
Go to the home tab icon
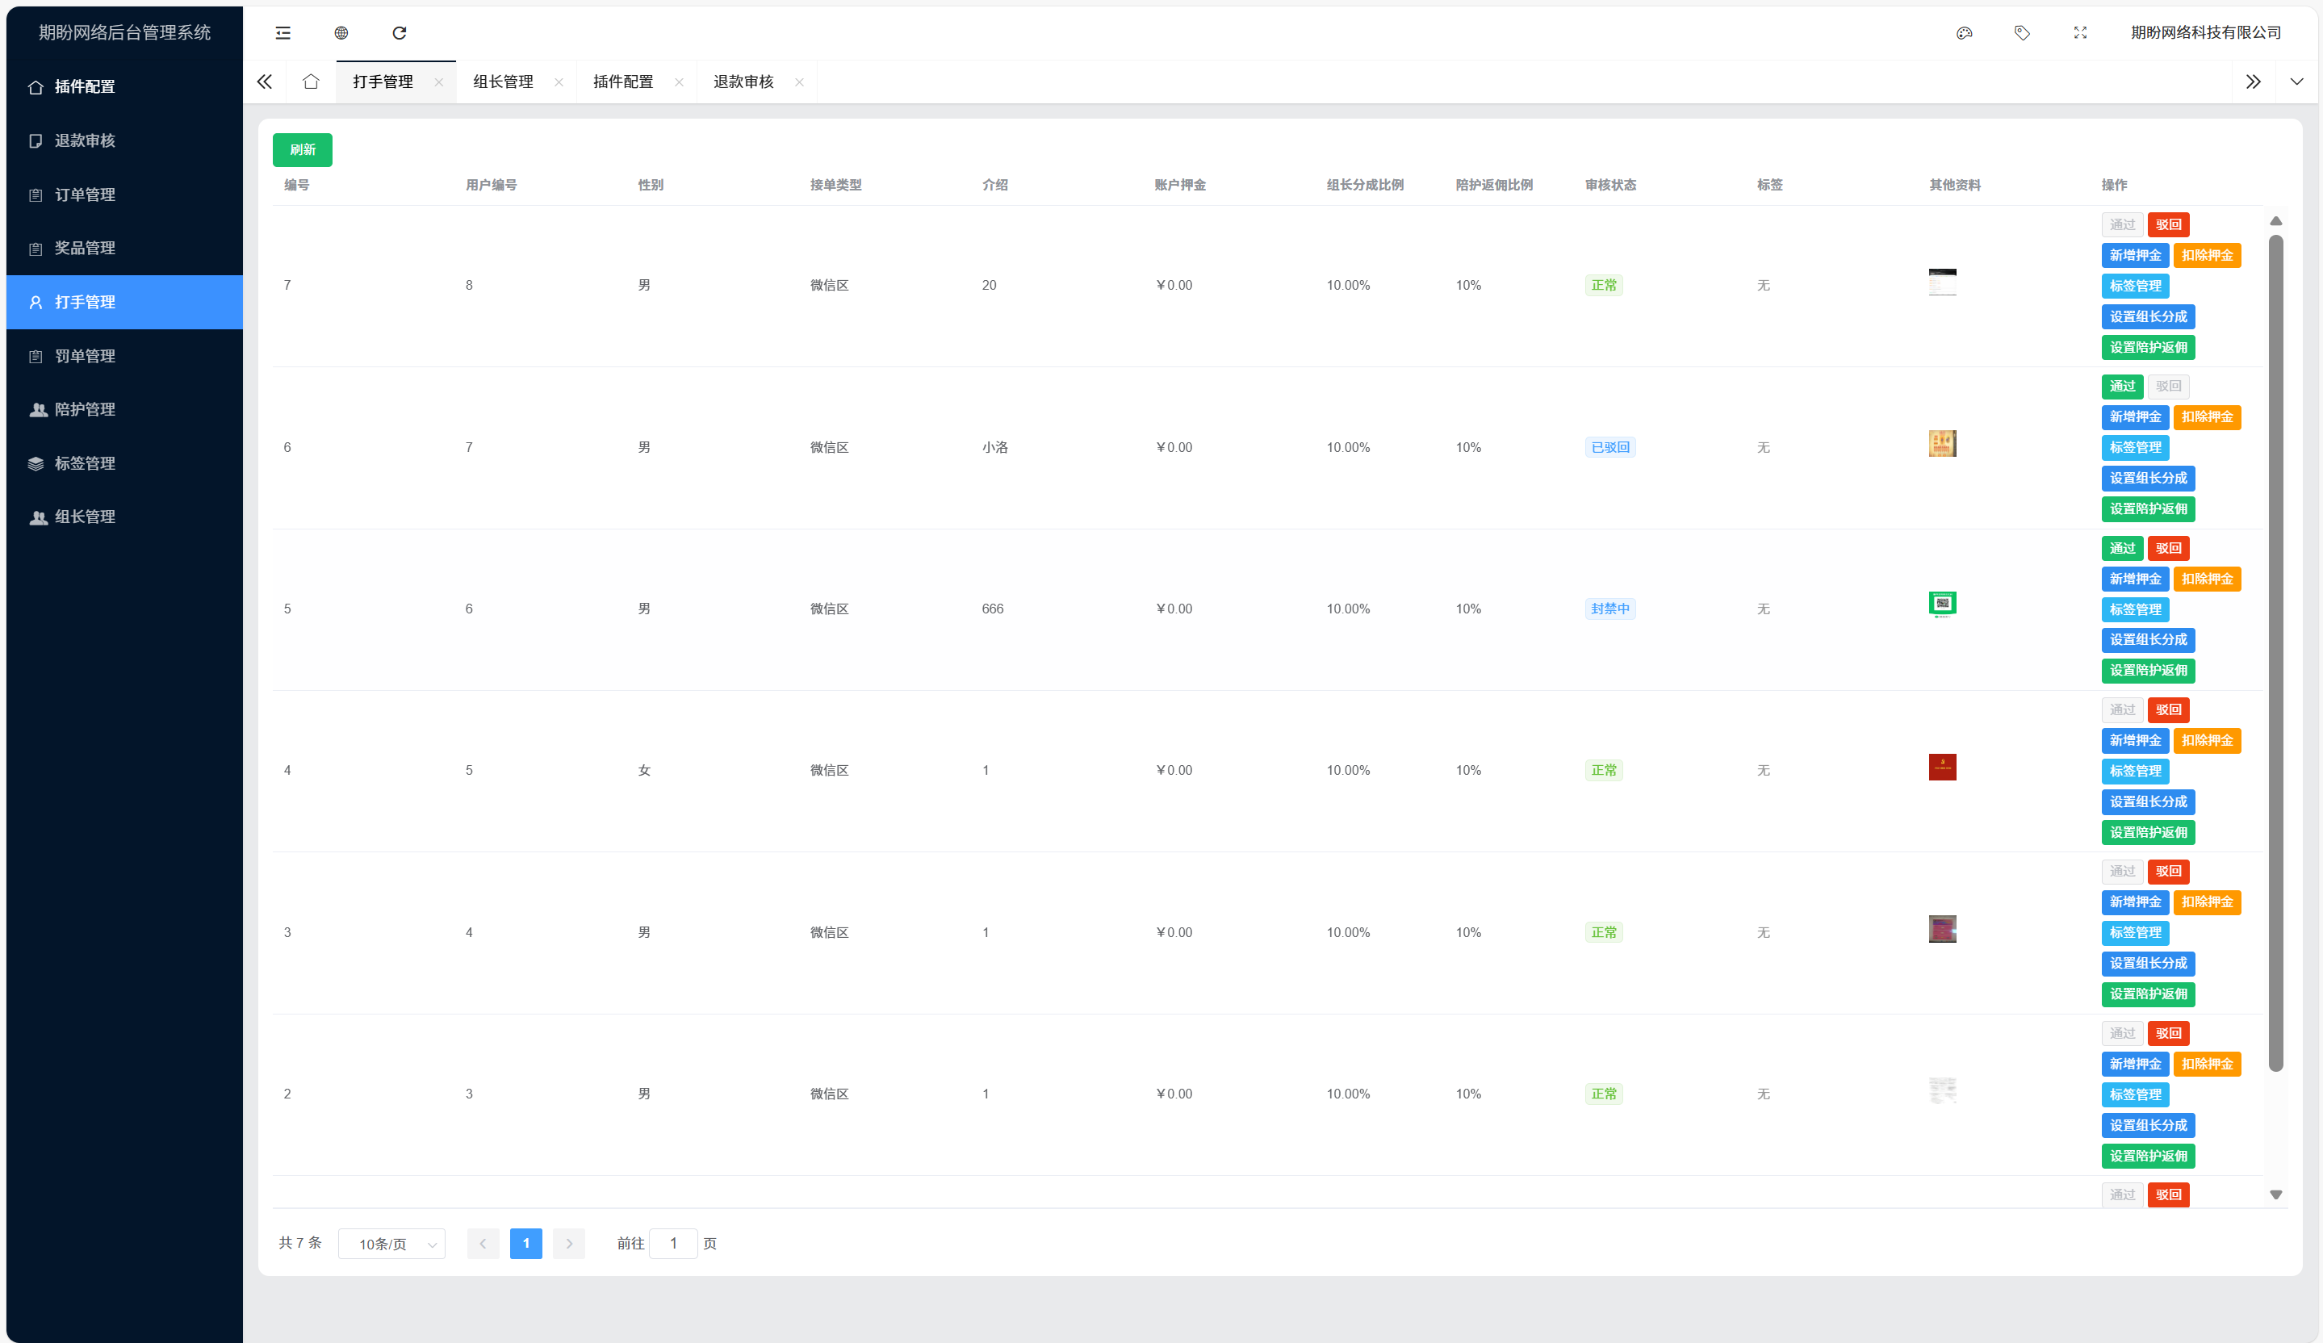click(x=311, y=82)
